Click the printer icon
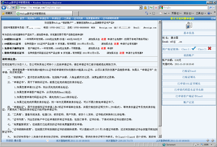Screen dimensions: 217x147 165,13
